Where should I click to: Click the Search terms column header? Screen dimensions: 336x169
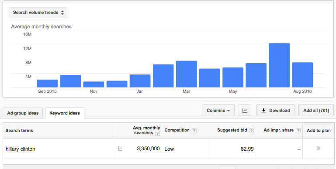19,131
